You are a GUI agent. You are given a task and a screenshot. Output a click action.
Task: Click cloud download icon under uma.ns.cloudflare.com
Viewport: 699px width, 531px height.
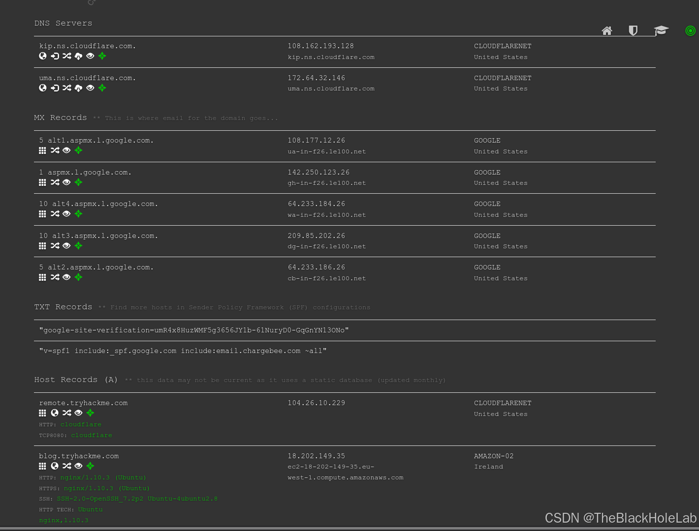pos(78,88)
